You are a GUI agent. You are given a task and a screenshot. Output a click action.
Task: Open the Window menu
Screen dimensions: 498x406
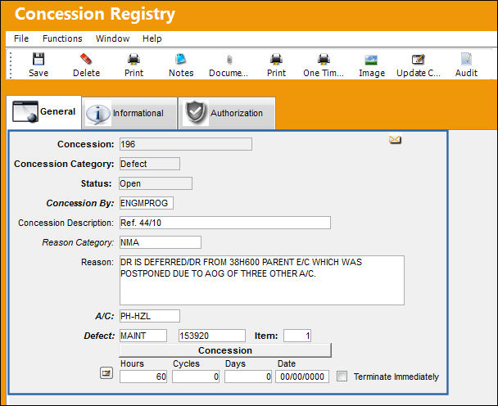click(112, 38)
